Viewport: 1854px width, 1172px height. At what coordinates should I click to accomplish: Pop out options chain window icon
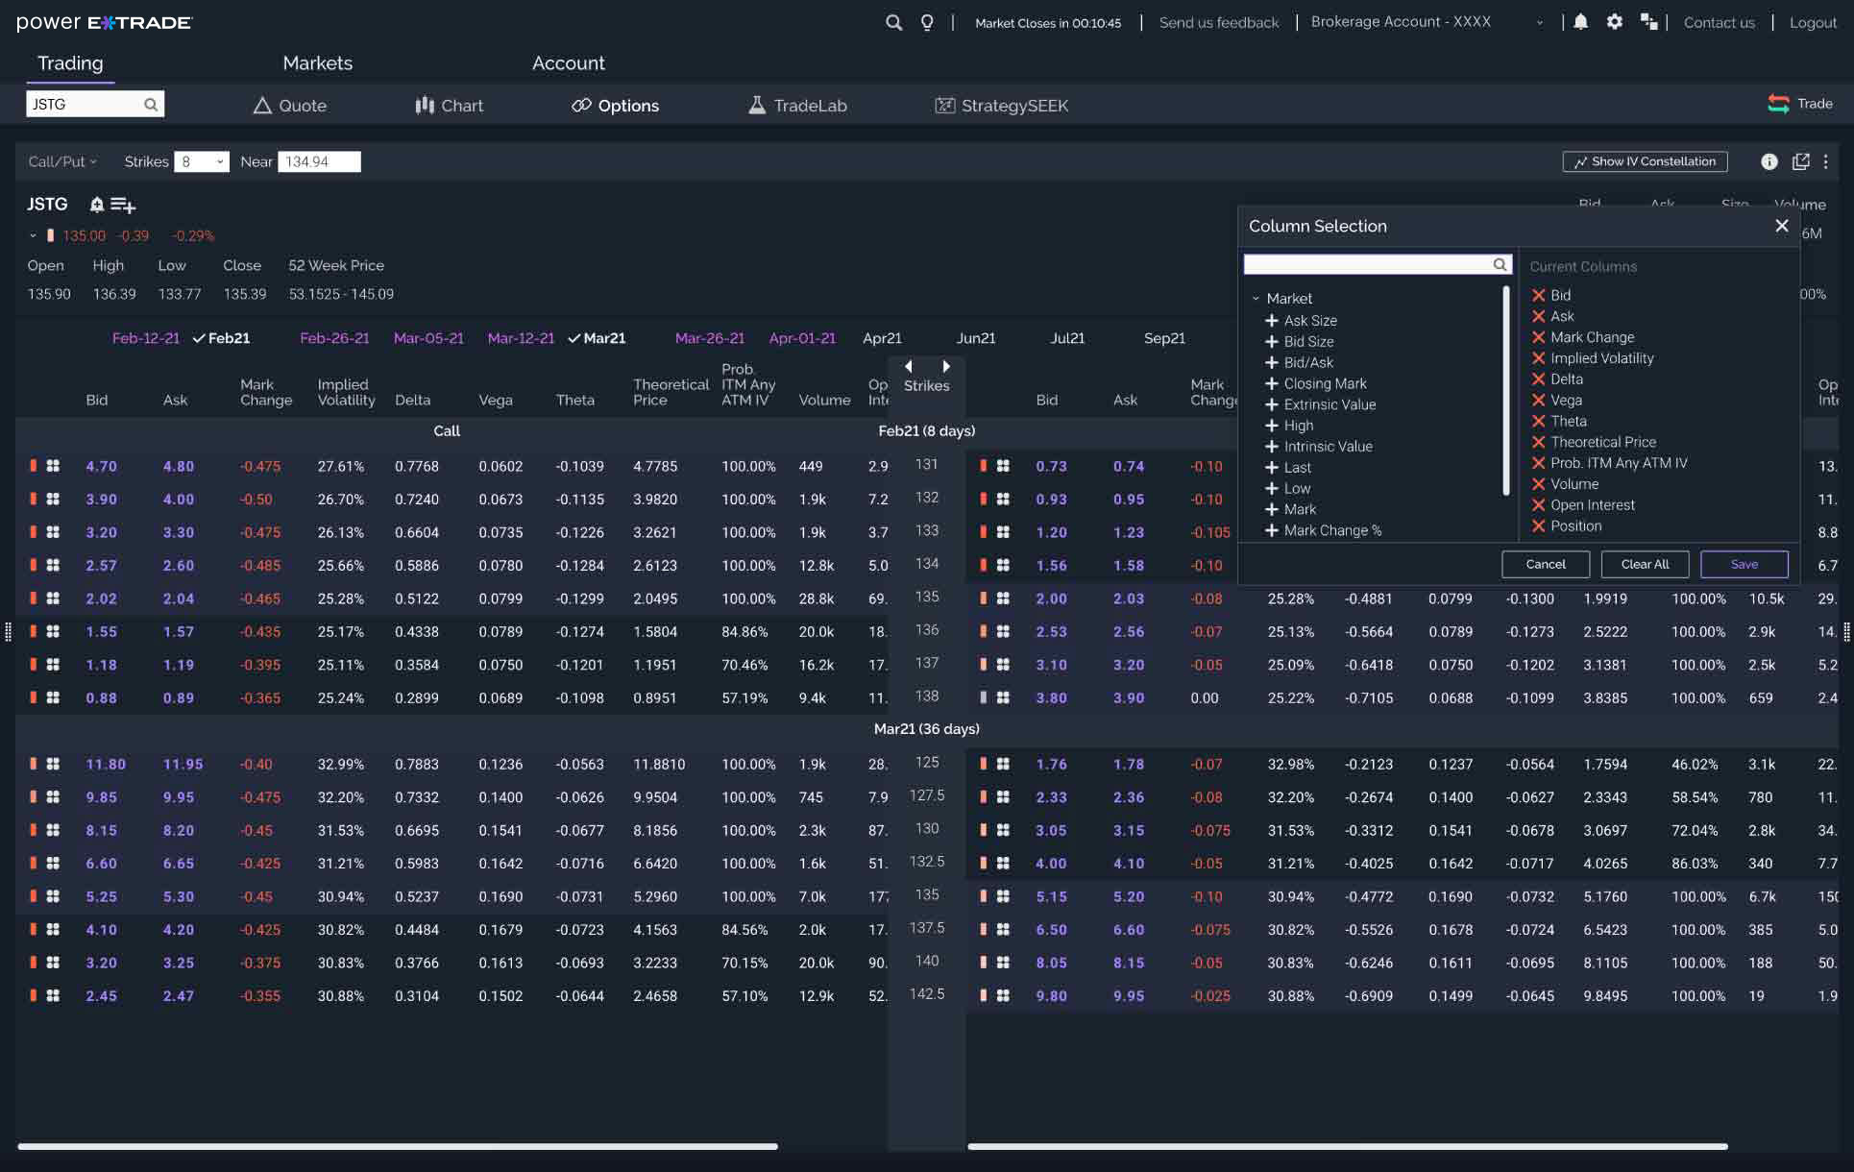(1800, 161)
